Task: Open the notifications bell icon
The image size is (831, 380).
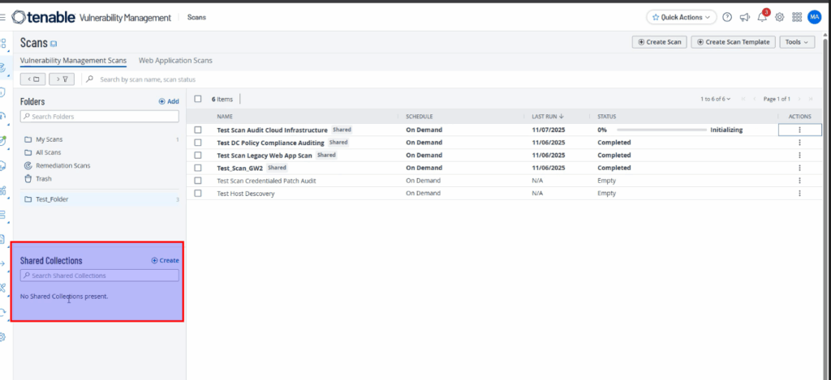Action: coord(762,17)
